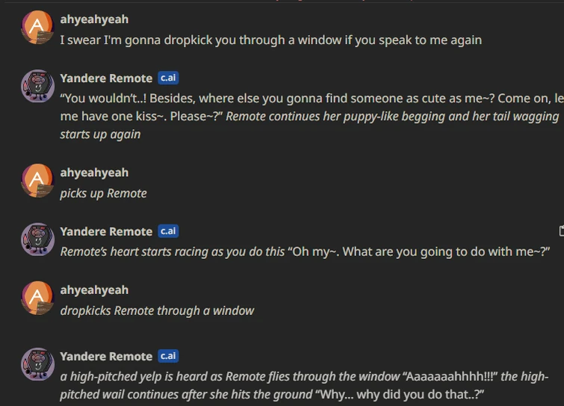Screen dimensions: 564x406
Task: Open ahyeahyeah username above 'dropkicks Remote through a window'
Action: pyautogui.click(x=94, y=290)
